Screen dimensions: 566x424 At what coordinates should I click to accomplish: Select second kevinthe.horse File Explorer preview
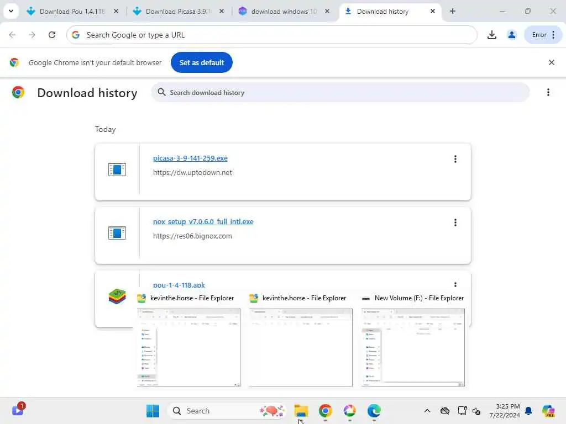(x=301, y=347)
